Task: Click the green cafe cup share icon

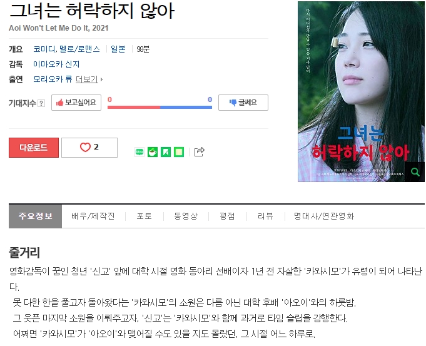Action: click(153, 152)
